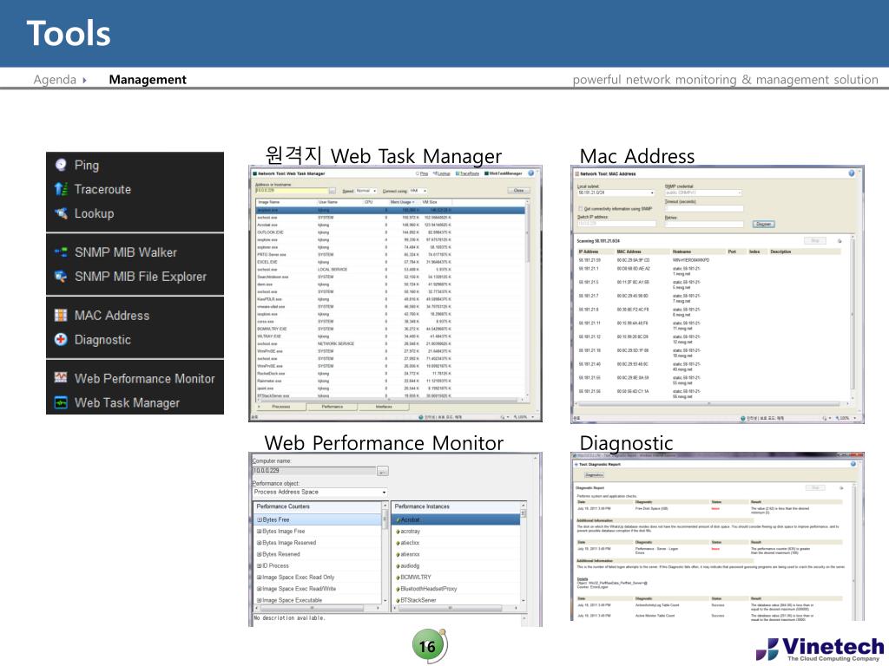
Task: Select the Traceroute tool icon
Action: click(61, 189)
